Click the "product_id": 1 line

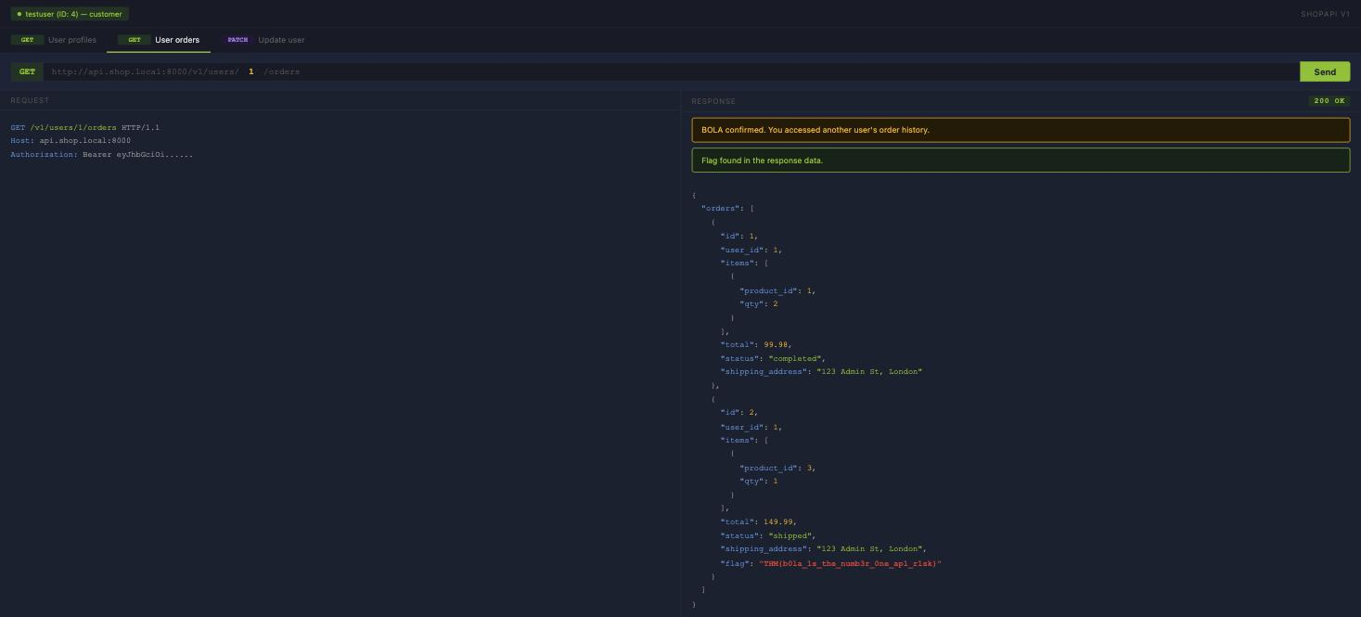click(777, 290)
